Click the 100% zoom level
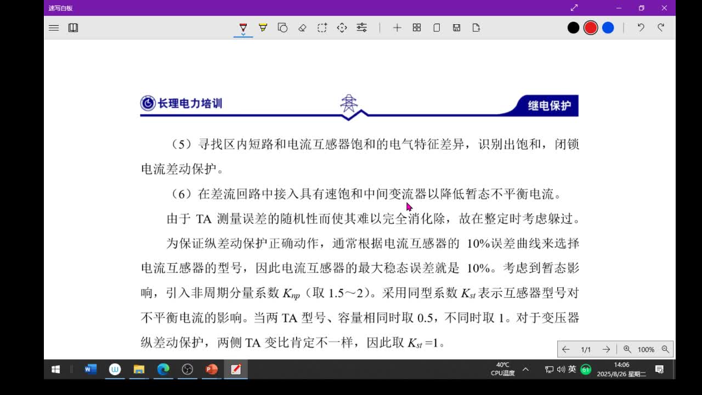Viewport: 702px width, 395px height. (646, 349)
